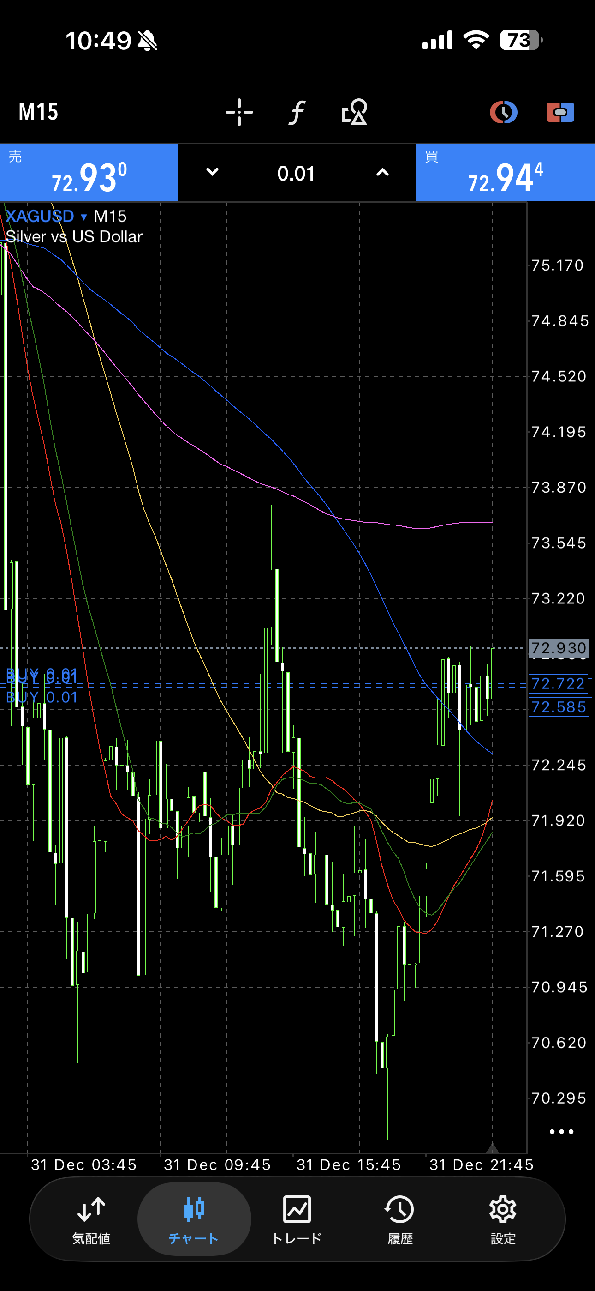The height and width of the screenshot is (1291, 595).
Task: Open the M15 timeframe selector
Action: pos(39,112)
